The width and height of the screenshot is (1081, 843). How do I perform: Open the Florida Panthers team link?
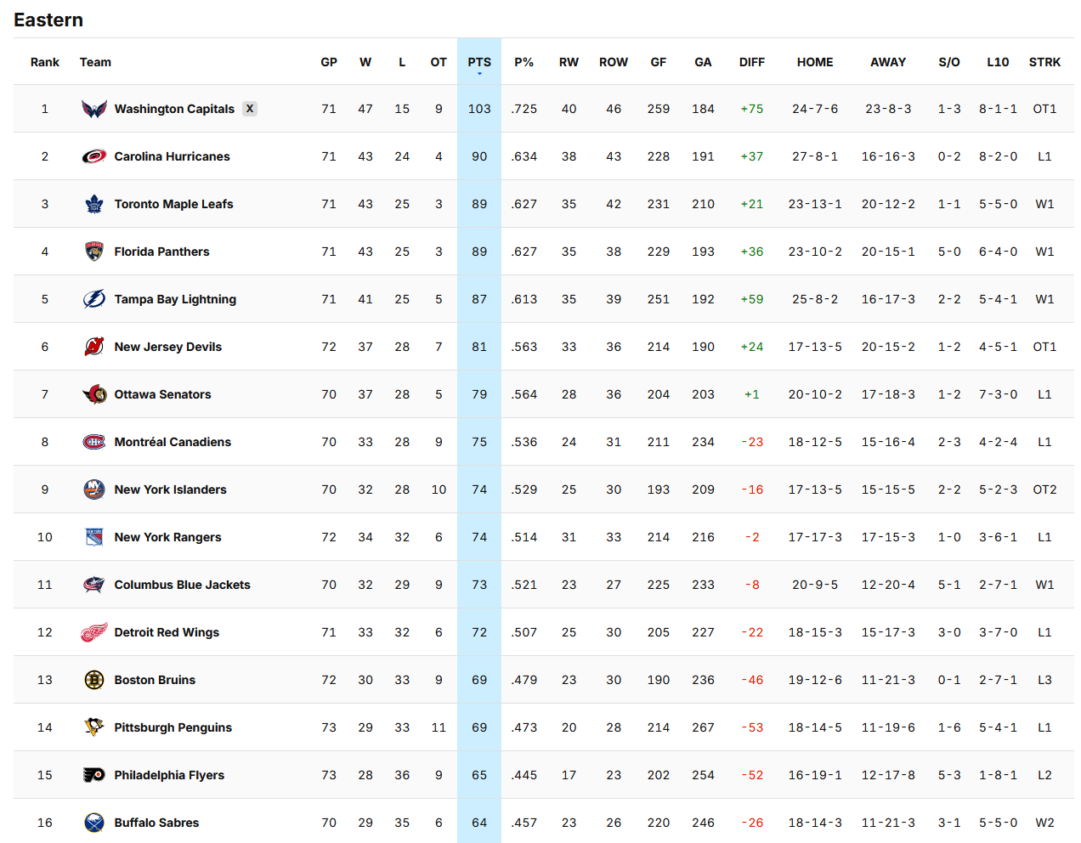tap(161, 252)
